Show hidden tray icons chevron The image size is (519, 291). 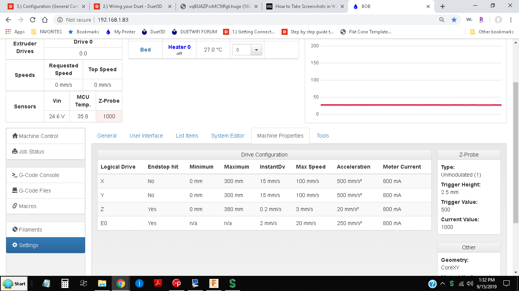point(443,283)
